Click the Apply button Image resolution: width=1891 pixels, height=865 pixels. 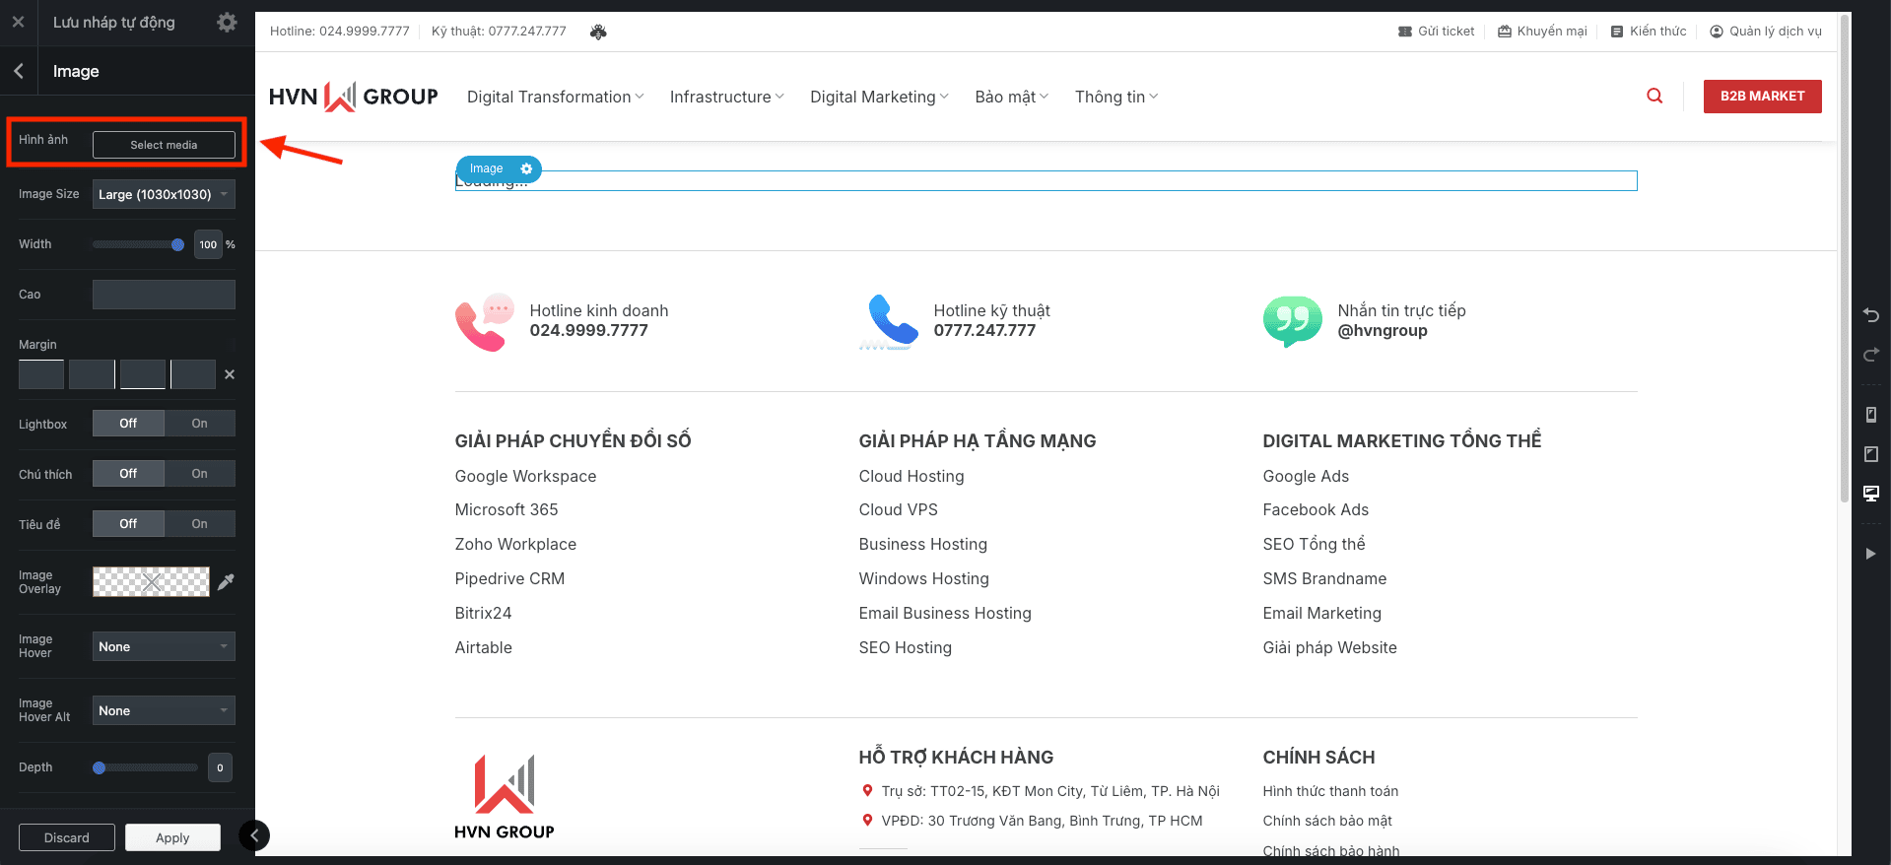(x=172, y=837)
